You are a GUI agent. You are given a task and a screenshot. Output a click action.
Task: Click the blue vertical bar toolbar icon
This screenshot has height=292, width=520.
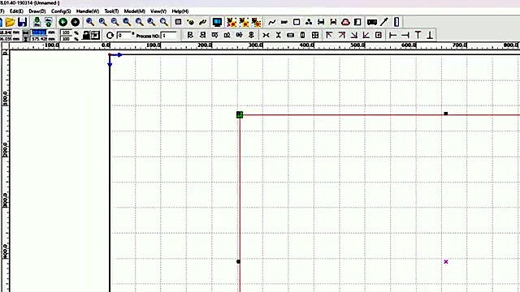(x=396, y=22)
